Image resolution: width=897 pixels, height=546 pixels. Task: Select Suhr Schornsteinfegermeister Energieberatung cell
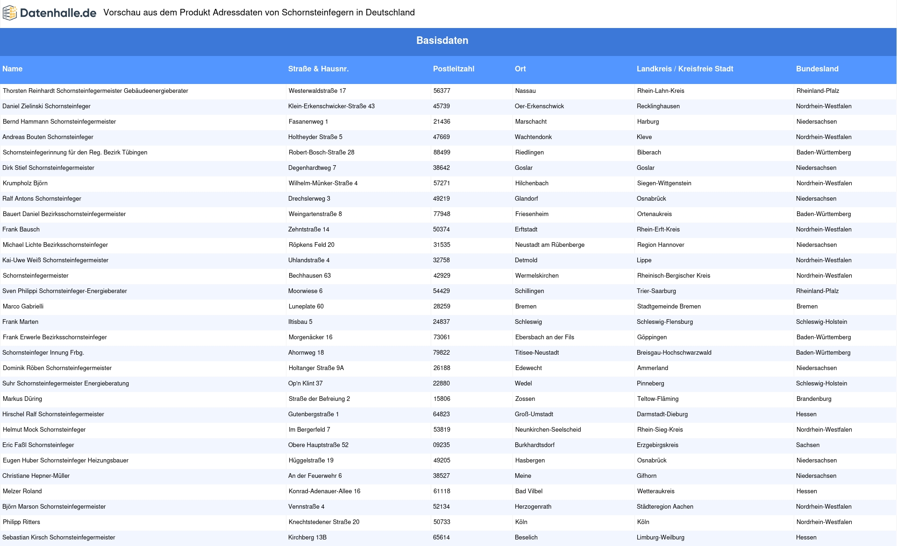[65, 384]
